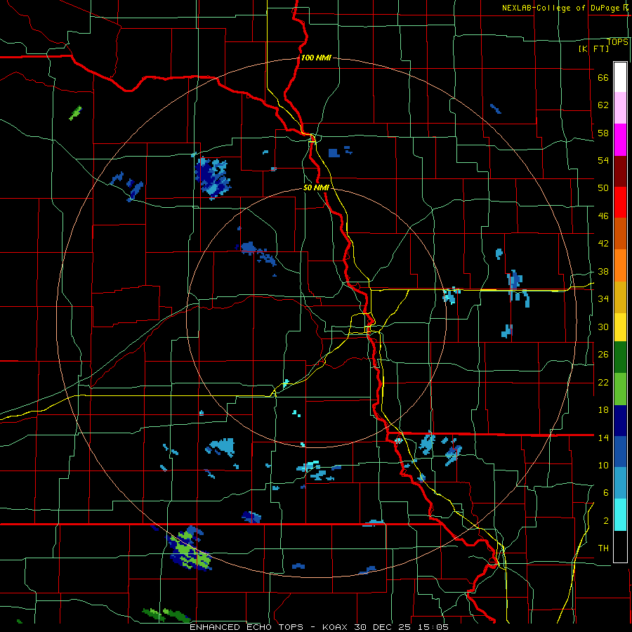The image size is (632, 632).
Task: Click the "[K FT]" units label
Action: point(593,48)
